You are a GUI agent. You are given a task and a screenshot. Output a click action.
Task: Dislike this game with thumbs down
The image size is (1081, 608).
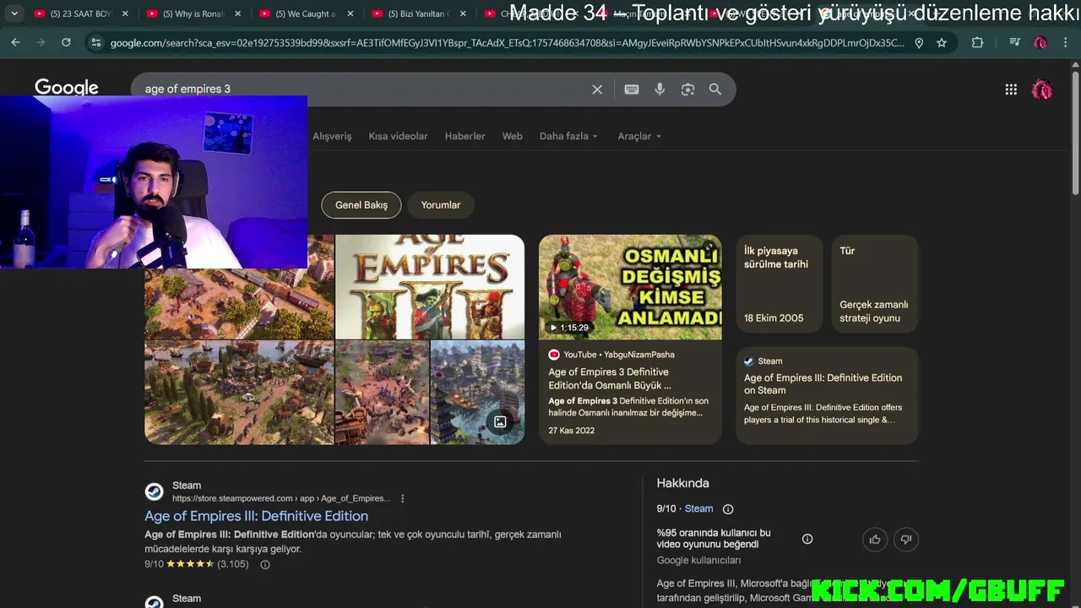(x=906, y=540)
